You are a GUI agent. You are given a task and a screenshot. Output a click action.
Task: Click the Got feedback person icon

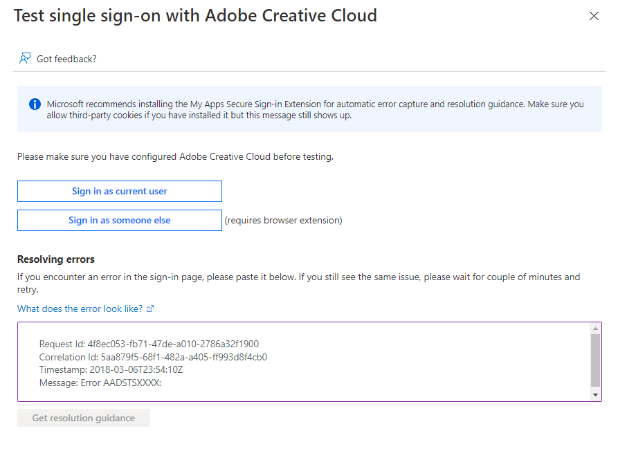(x=25, y=59)
